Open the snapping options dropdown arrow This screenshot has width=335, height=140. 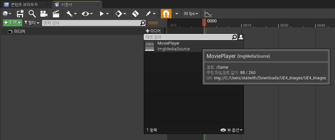[x=177, y=14]
